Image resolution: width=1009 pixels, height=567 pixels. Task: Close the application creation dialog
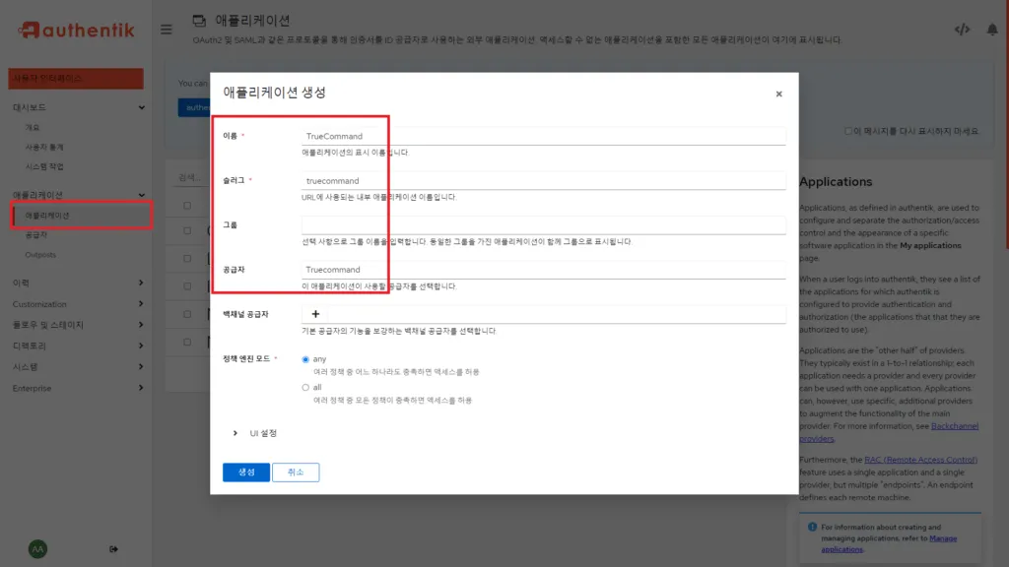pyautogui.click(x=778, y=94)
